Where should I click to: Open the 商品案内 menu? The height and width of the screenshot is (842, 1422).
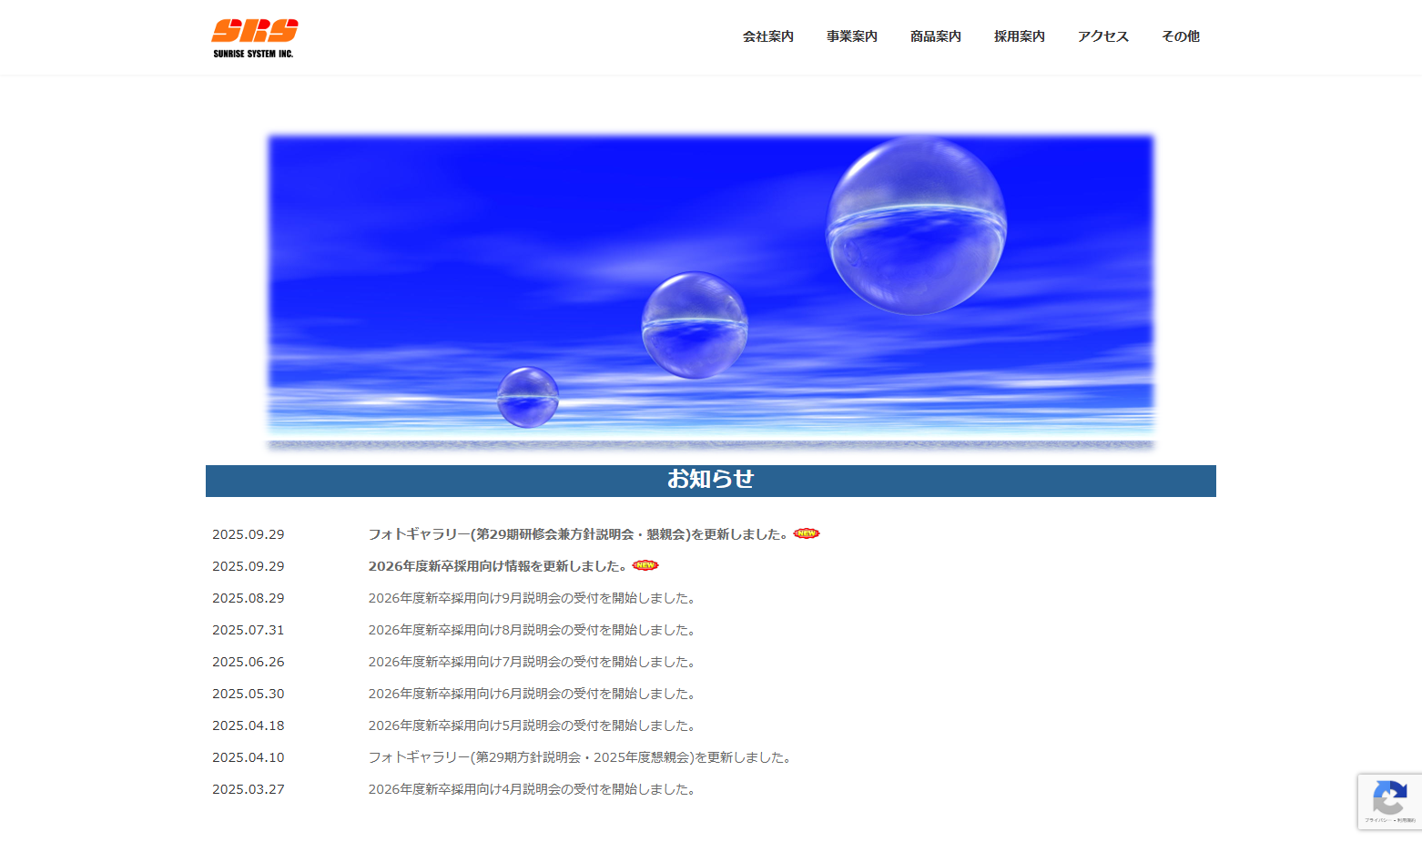[x=935, y=36]
